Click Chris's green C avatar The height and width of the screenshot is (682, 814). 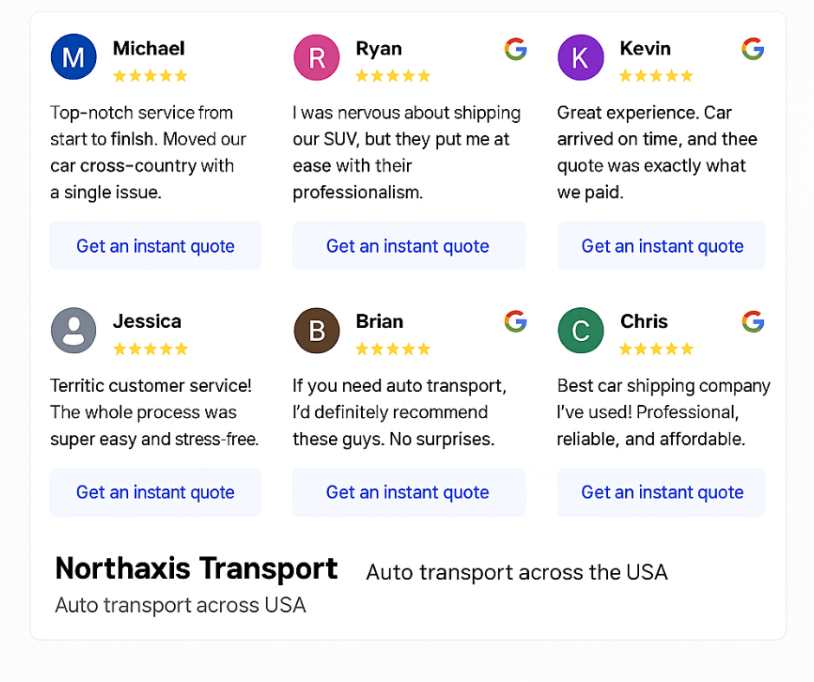(x=580, y=330)
